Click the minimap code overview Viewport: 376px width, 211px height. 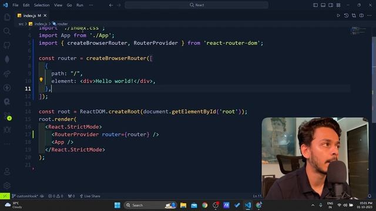(359, 31)
